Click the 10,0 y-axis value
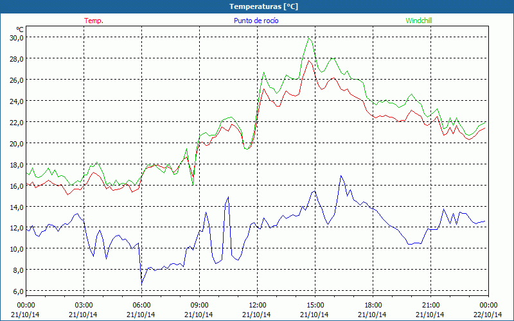The height and width of the screenshot is (321, 514). pos(17,248)
